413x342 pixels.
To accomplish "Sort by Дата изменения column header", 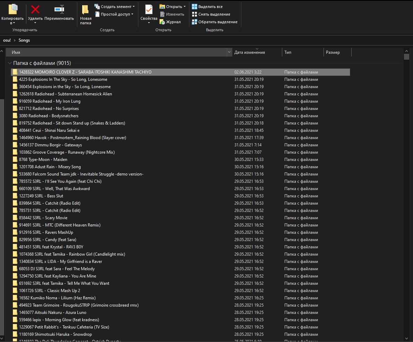I will pos(257,52).
